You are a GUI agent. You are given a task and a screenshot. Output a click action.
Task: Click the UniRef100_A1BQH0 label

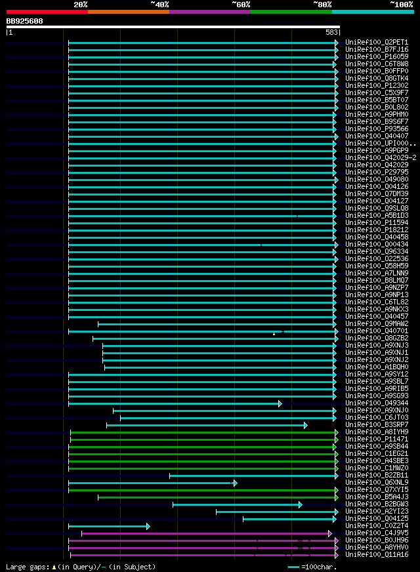coord(377,367)
